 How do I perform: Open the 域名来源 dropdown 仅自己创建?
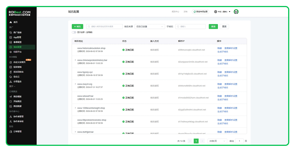150,27
